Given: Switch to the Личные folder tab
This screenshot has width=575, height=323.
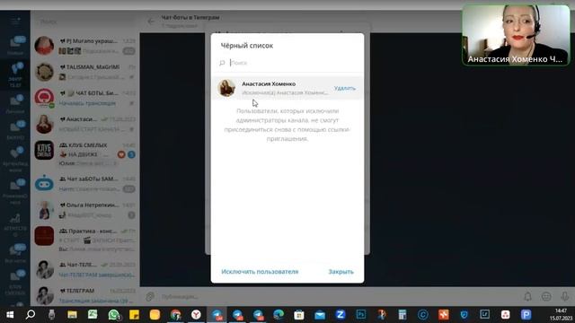Looking at the screenshot, I should [15, 104].
